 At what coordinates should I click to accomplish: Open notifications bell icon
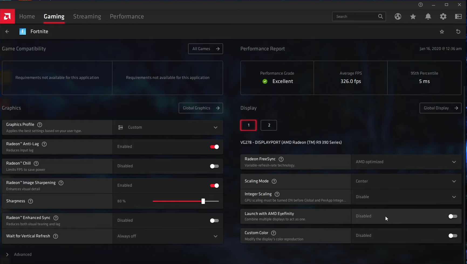click(428, 16)
